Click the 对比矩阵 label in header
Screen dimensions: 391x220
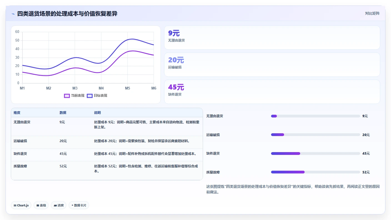[372, 13]
